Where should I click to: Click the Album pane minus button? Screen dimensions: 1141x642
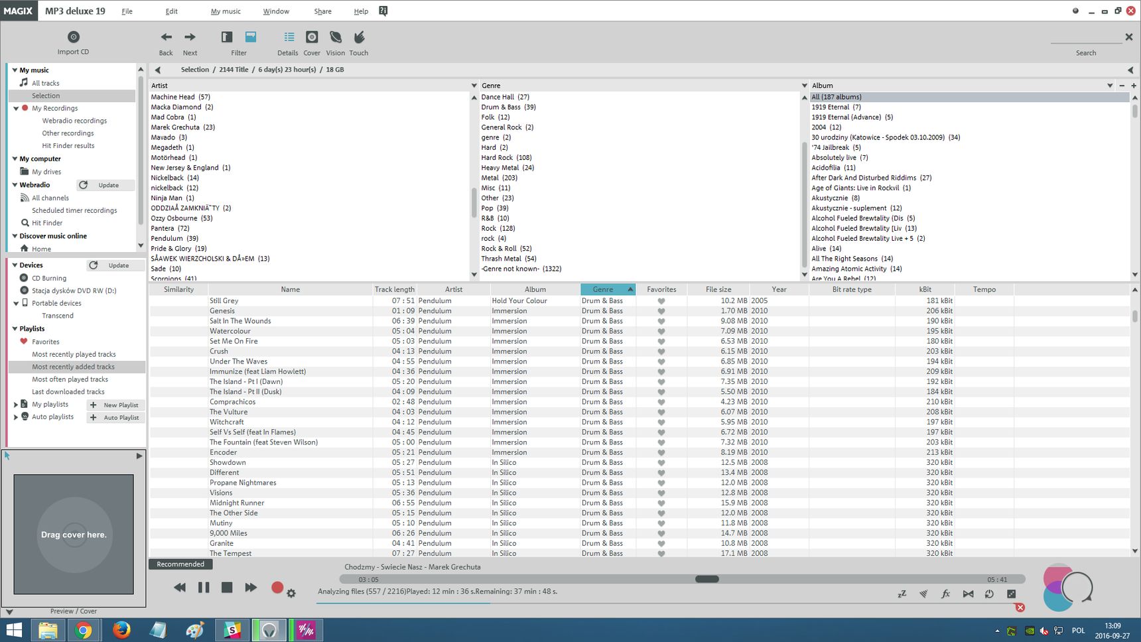[x=1122, y=86]
